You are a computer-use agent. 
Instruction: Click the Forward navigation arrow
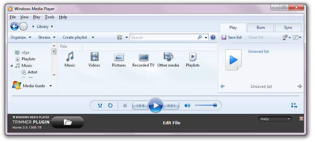tap(23, 26)
